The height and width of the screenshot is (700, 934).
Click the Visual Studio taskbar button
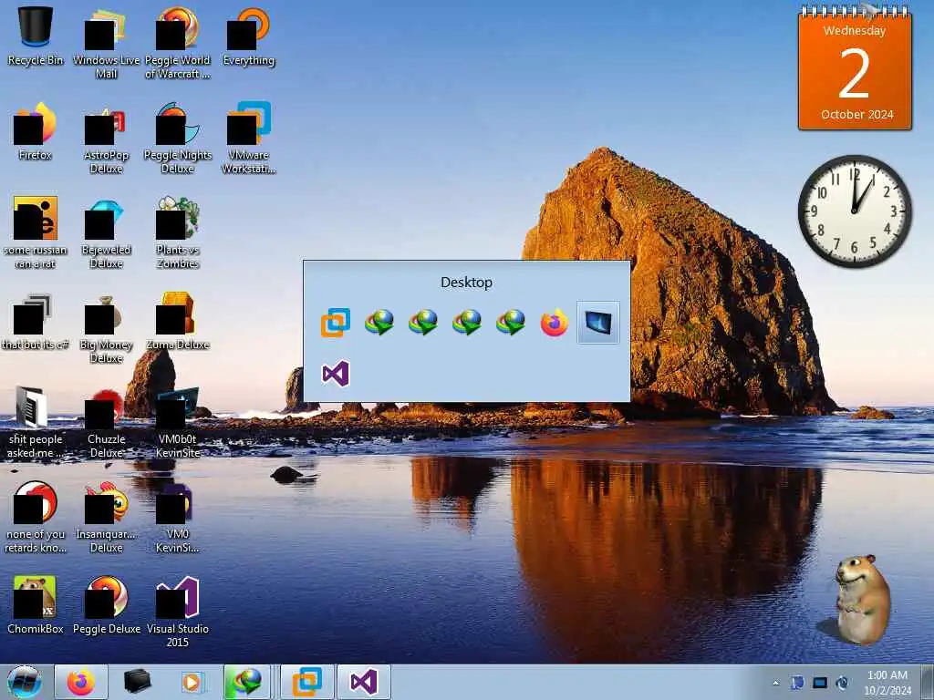[364, 682]
